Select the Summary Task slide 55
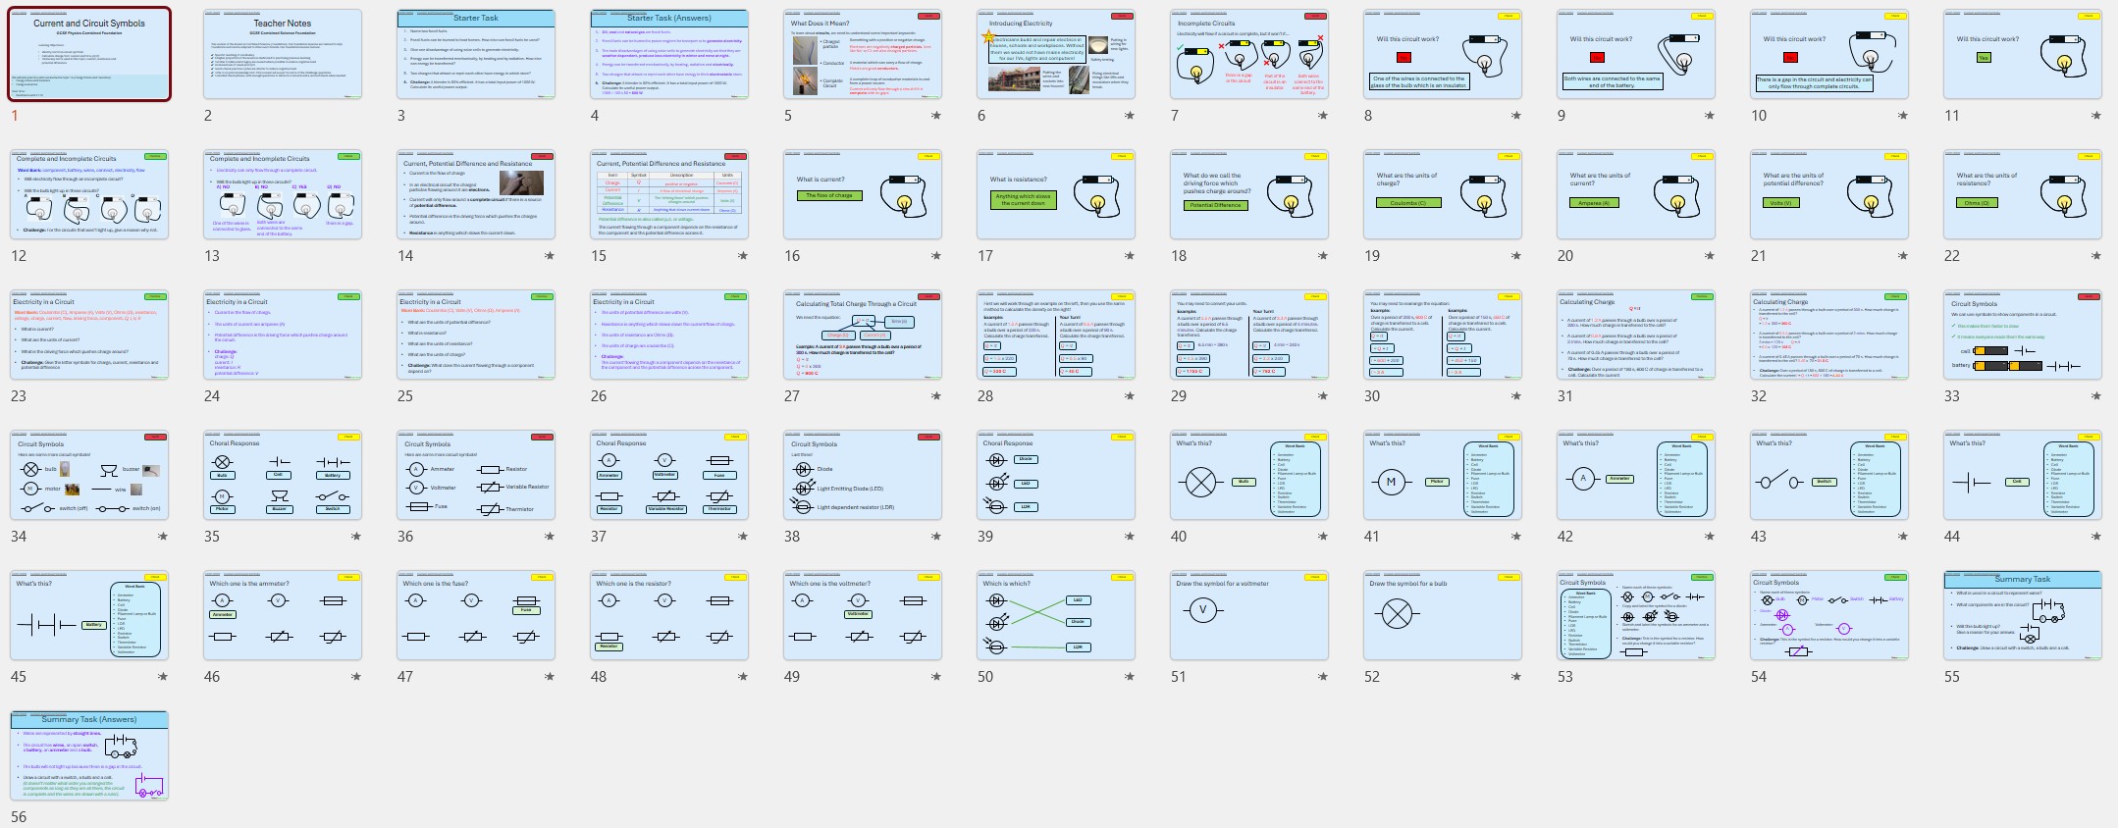Screen dimensions: 2118x828 pyautogui.click(x=2022, y=615)
